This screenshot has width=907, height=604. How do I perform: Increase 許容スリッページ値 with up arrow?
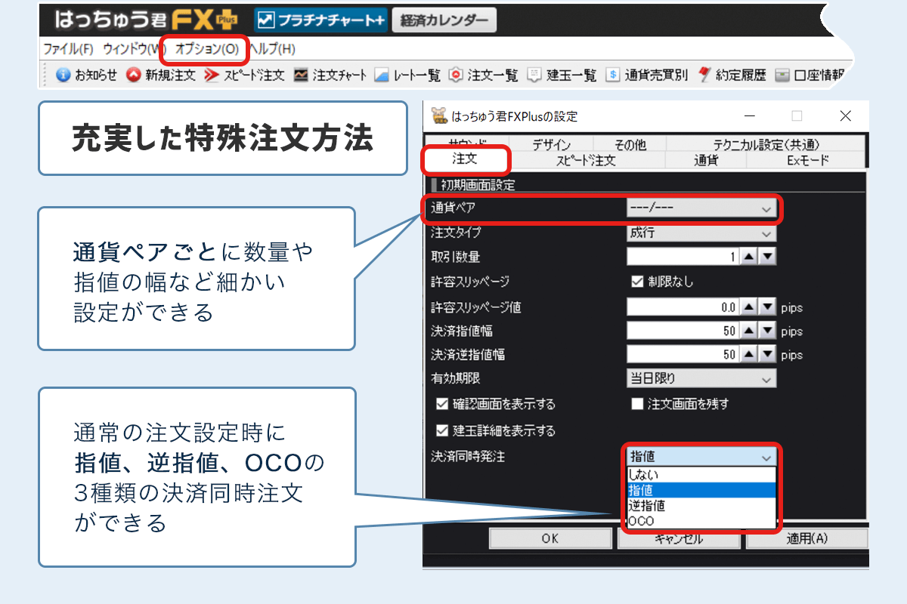pos(748,308)
